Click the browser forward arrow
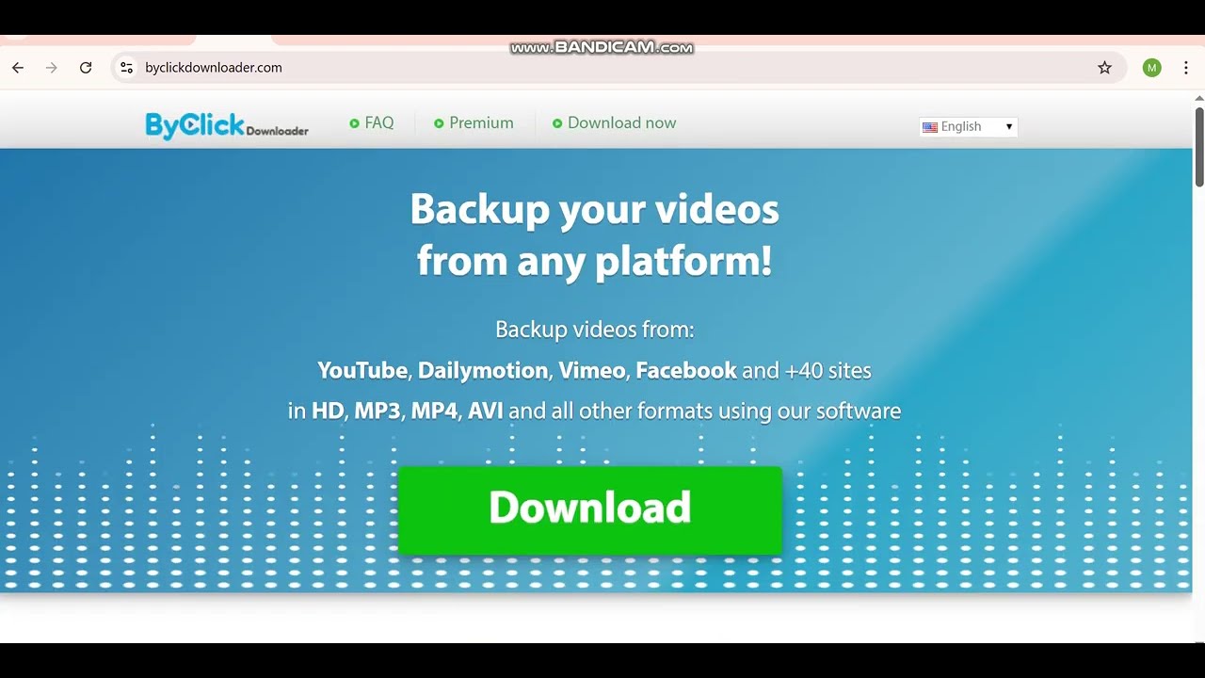Screen dimensions: 1205x678 52,68
